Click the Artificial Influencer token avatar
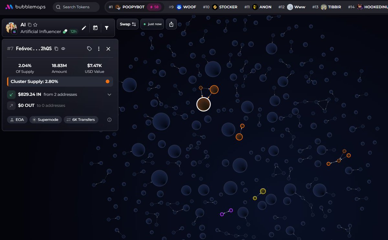Image resolution: width=388 pixels, height=240 pixels. [x=11, y=28]
